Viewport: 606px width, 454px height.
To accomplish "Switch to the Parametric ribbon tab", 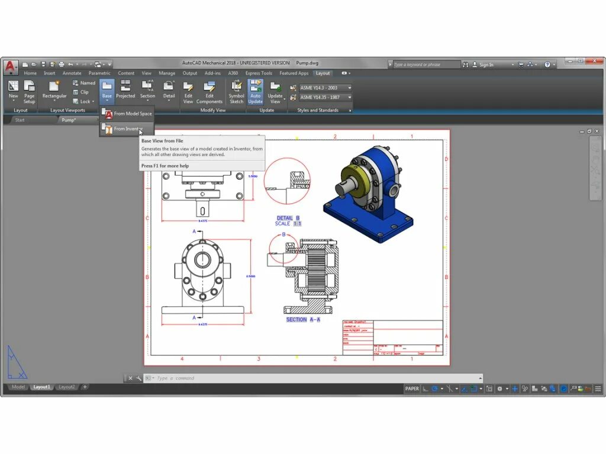I will [99, 73].
